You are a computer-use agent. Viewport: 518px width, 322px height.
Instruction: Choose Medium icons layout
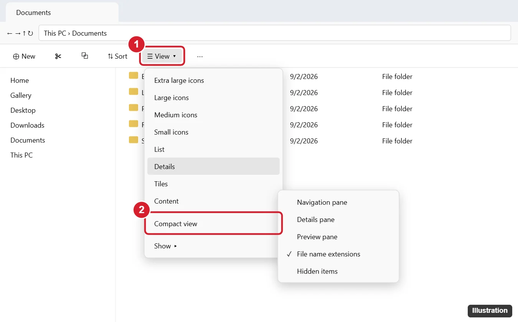213,115
